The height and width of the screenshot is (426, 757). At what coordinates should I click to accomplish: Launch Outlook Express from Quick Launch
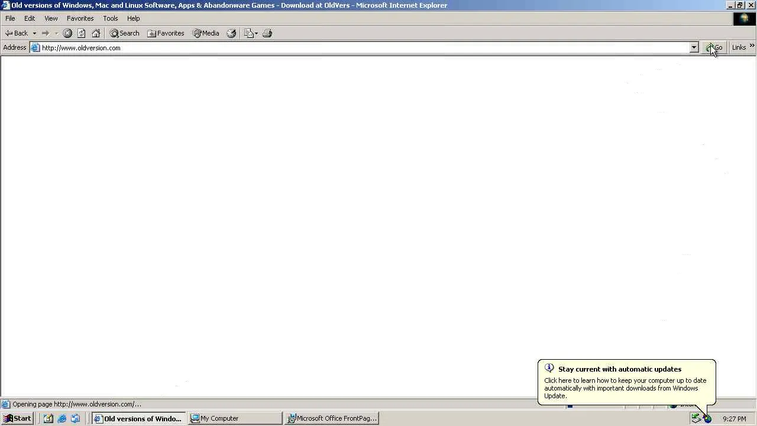coord(76,418)
